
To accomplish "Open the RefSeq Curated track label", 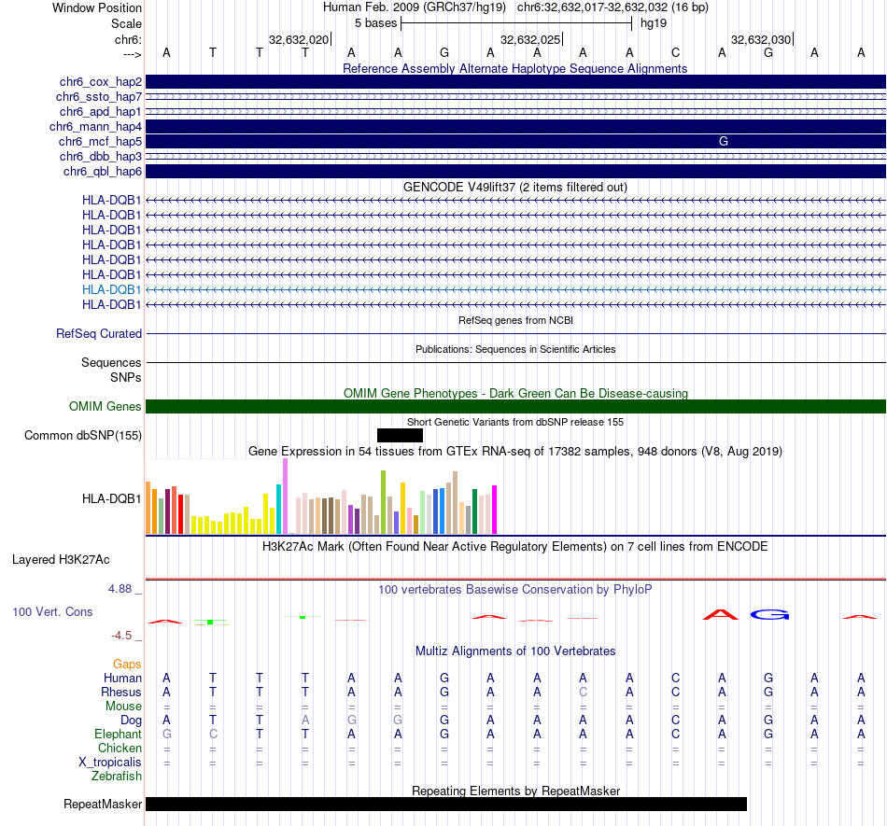I will pos(99,333).
